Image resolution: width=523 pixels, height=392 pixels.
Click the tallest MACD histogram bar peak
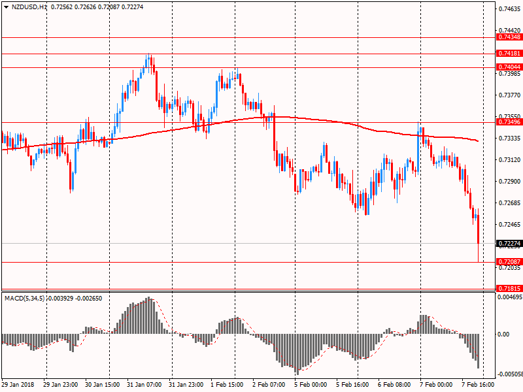(x=148, y=299)
